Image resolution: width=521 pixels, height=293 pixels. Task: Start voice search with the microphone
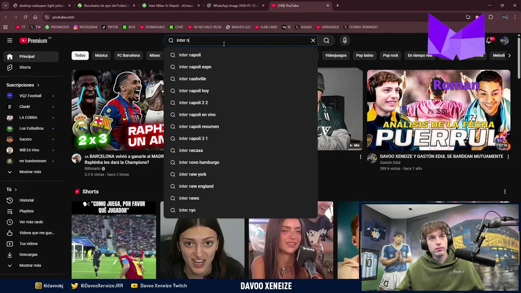coord(345,40)
